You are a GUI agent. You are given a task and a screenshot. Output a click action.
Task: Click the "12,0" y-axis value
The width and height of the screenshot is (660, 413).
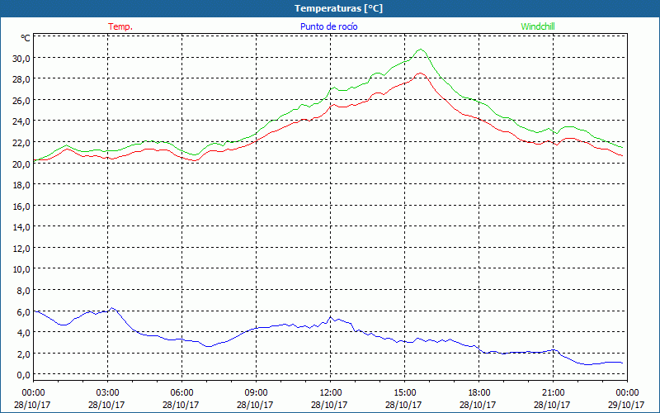[21, 249]
